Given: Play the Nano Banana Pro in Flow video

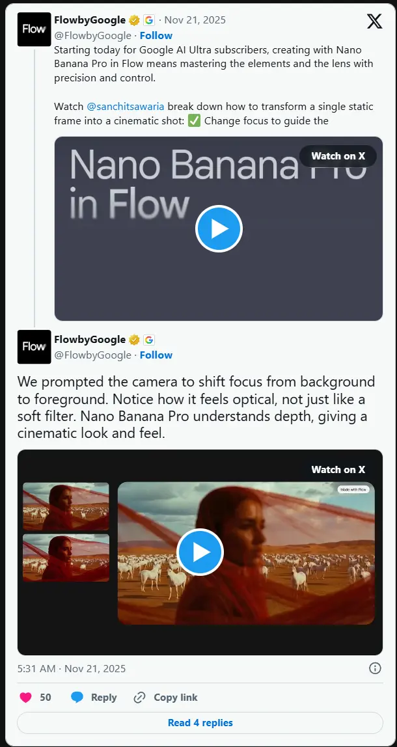Looking at the screenshot, I should pyautogui.click(x=219, y=228).
